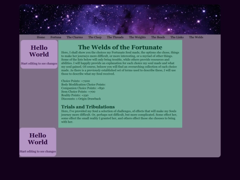Viewport: 240px width, 180px height.
Task: Click 'Body Modification Choice Points:' line
Action: (84, 84)
